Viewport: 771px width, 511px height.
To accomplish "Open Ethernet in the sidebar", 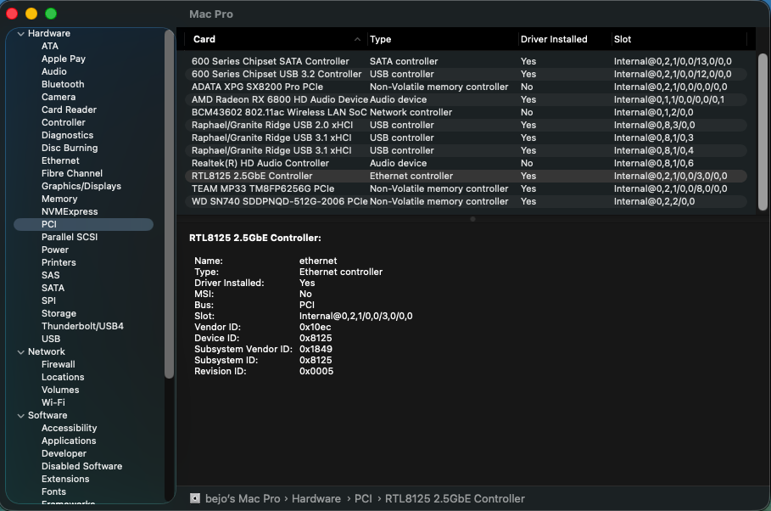I will pos(60,160).
